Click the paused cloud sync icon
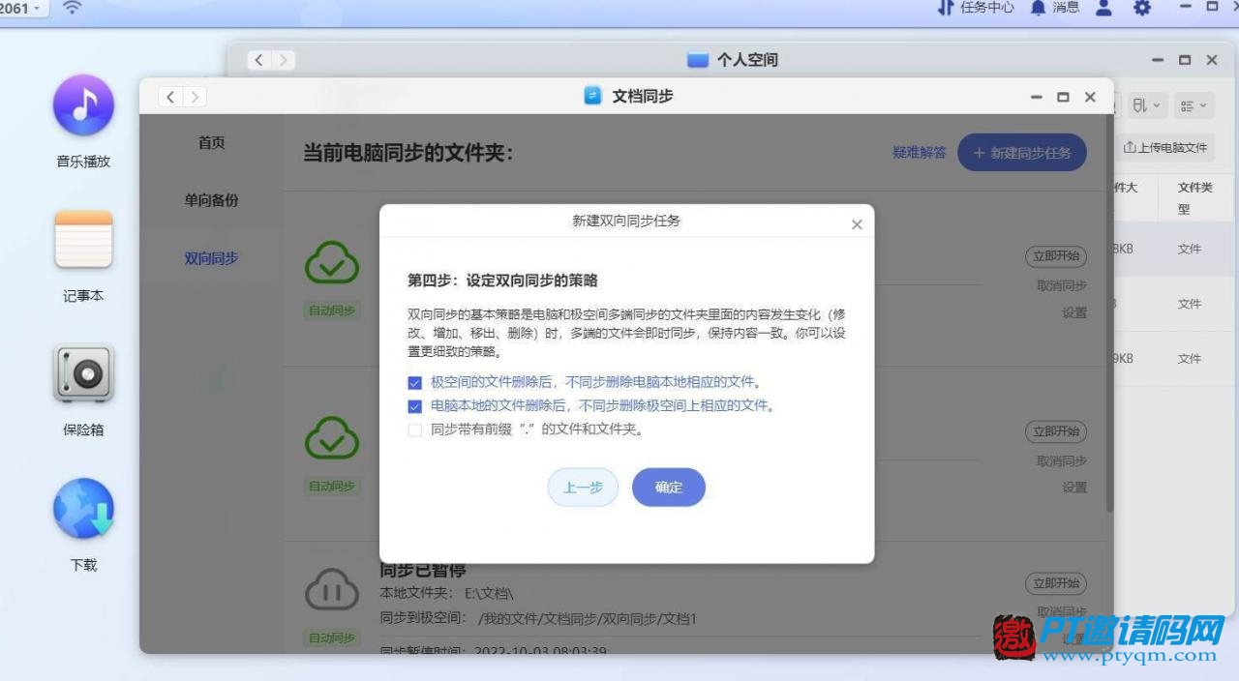The image size is (1239, 681). 332,589
